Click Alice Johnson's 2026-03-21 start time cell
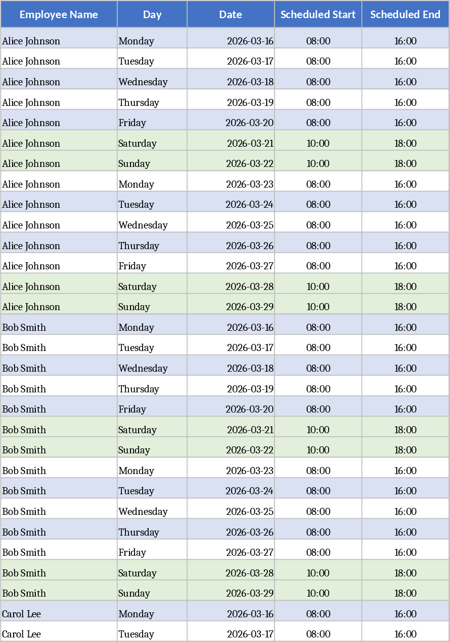 click(x=318, y=143)
